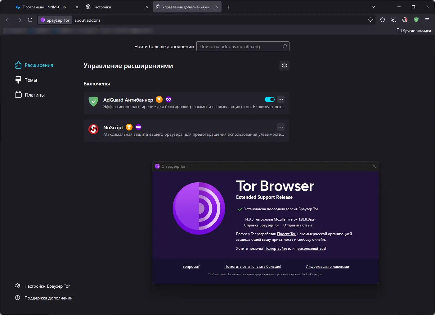This screenshot has width=435, height=315.
Task: Close the О Браузер Tor dialog
Action: click(x=374, y=166)
